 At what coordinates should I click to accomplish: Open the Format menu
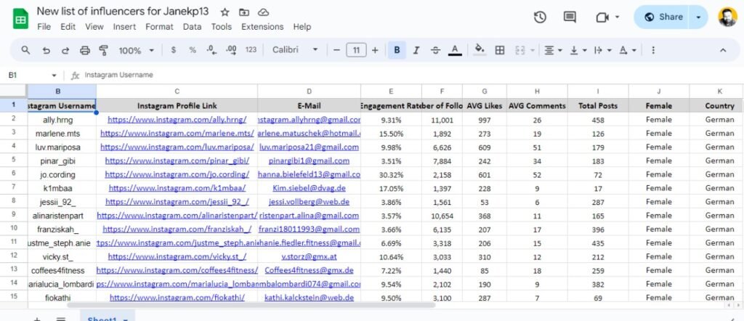click(159, 27)
